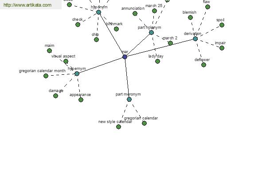Click the 'deflower' word node
The image size is (266, 177).
click(204, 65)
